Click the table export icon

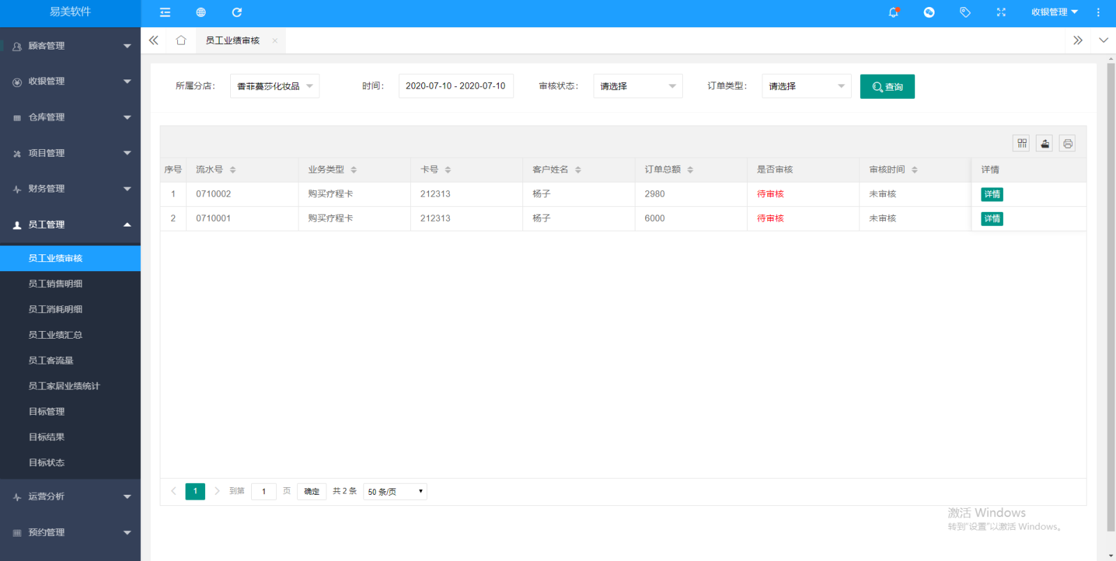coord(1045,144)
